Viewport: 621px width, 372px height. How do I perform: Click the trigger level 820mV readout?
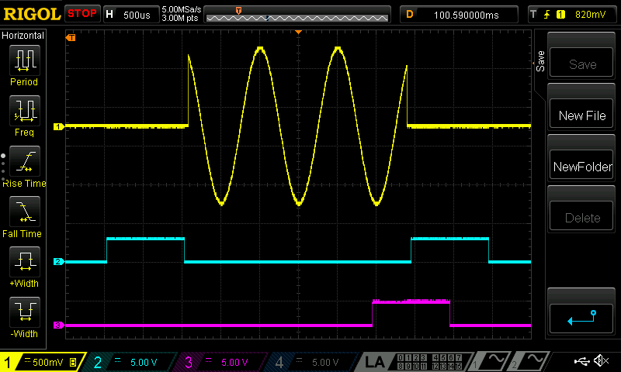pos(590,15)
